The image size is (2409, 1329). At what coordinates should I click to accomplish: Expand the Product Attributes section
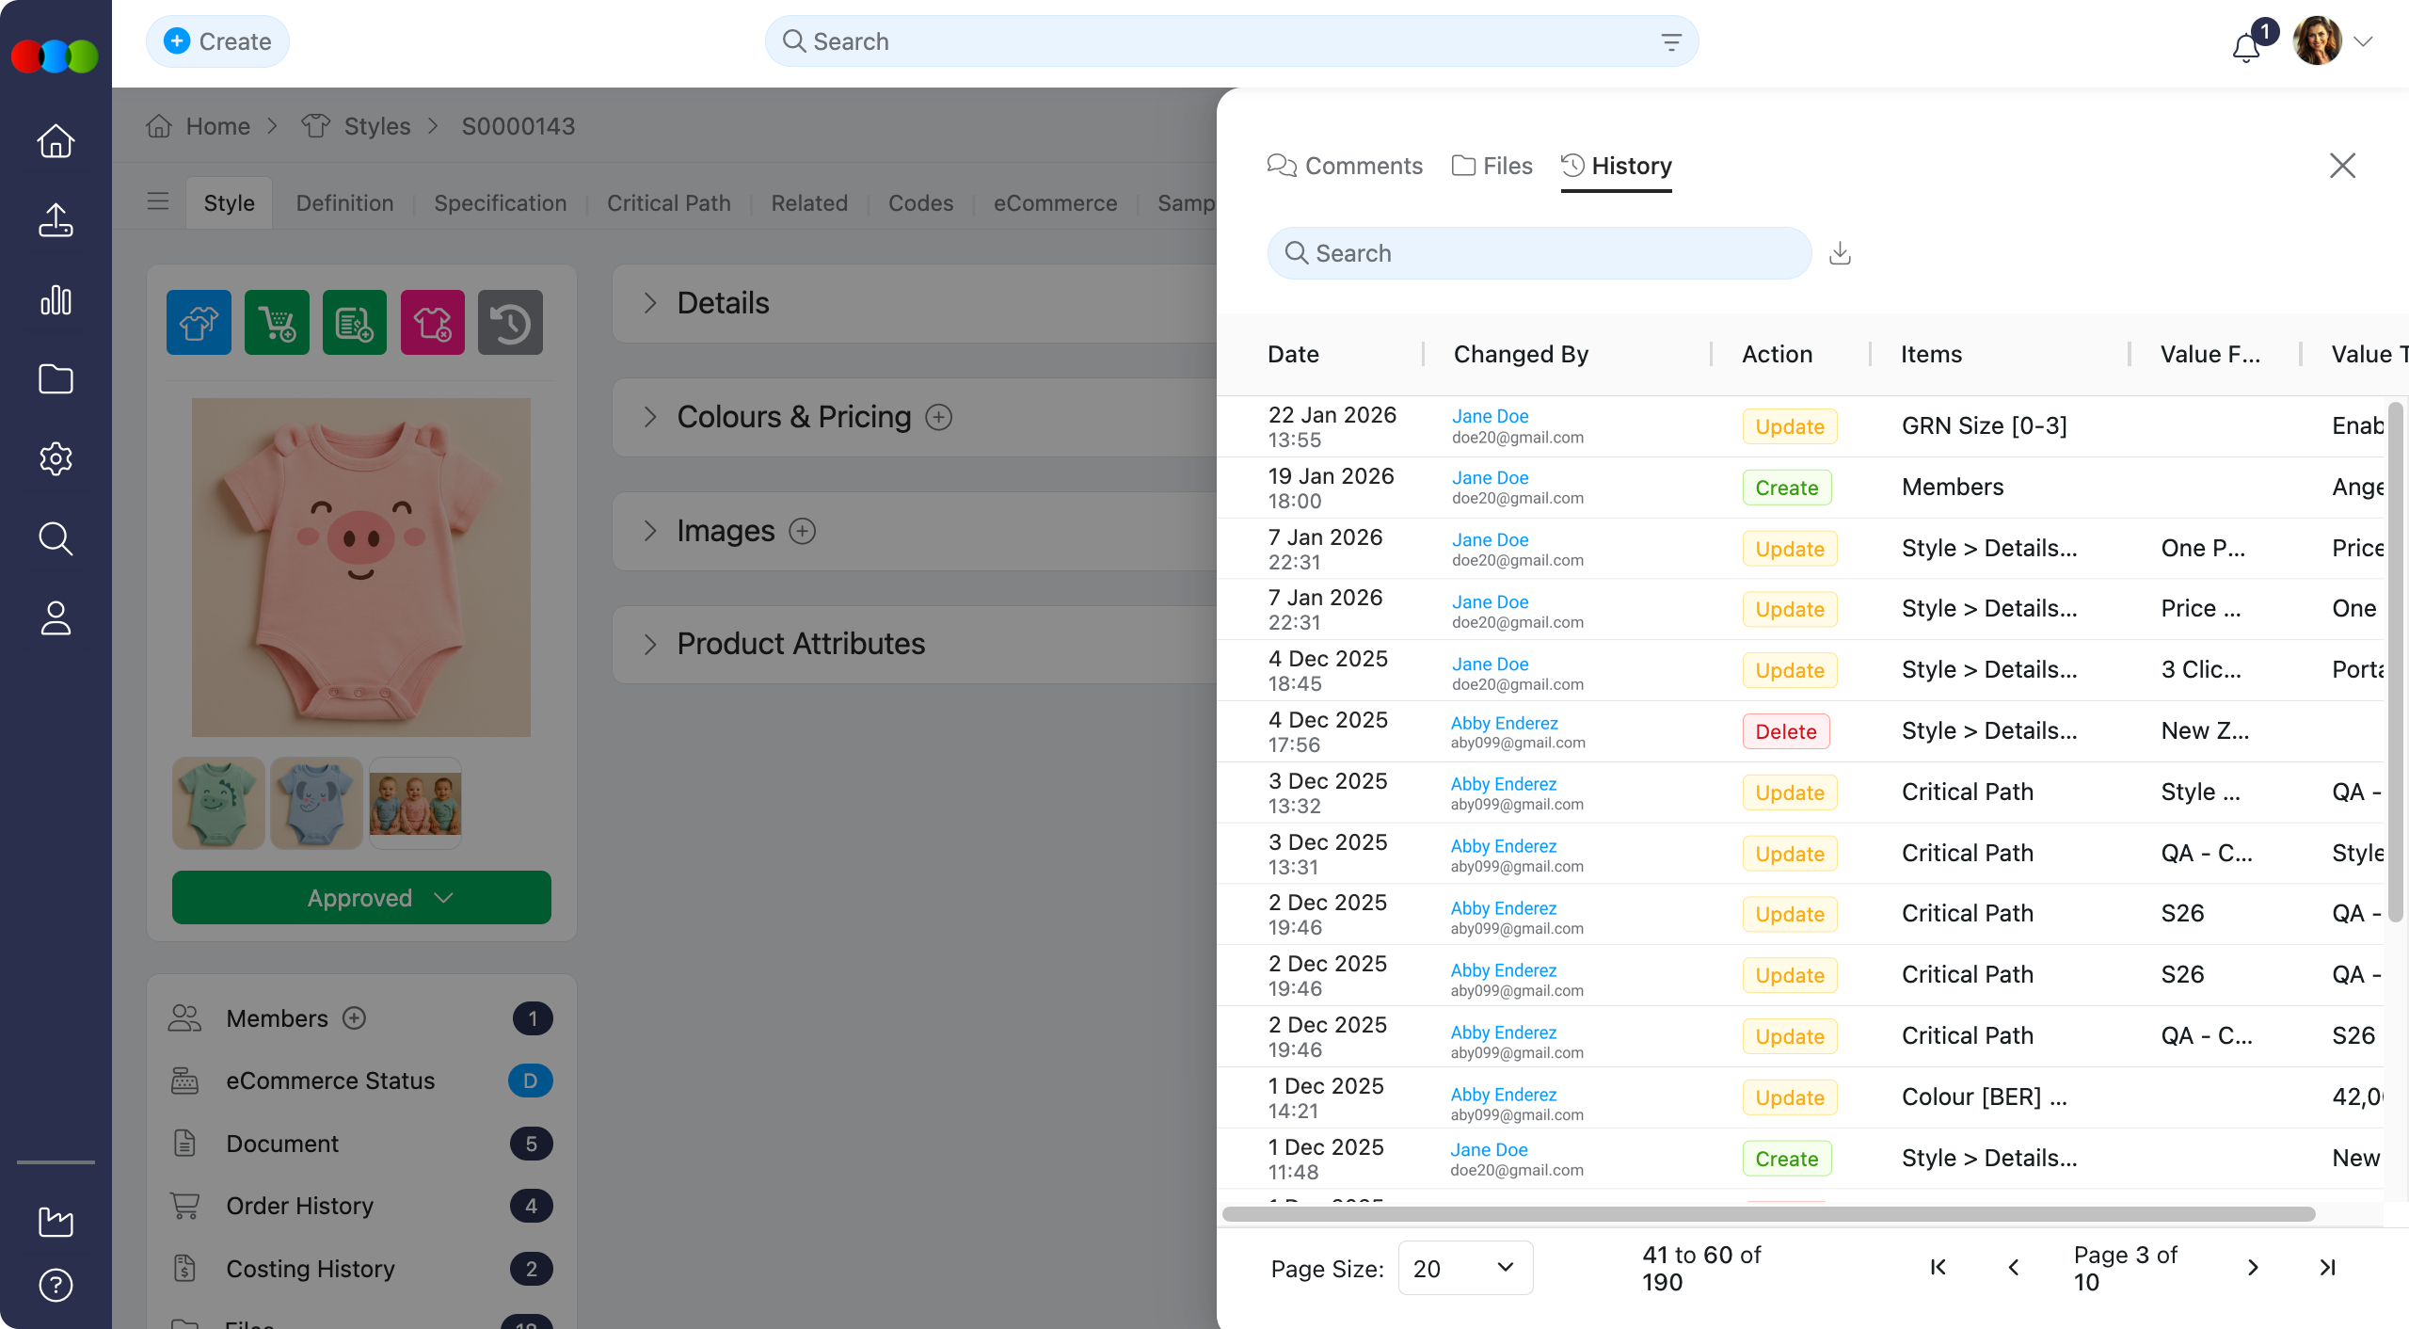tap(650, 644)
